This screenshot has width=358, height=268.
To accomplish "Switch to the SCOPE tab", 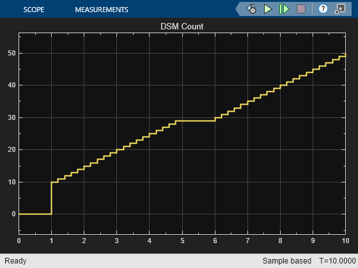I will (34, 10).
